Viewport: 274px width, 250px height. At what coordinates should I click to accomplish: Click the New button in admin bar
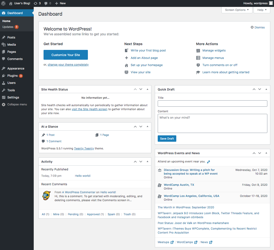pos(60,3)
